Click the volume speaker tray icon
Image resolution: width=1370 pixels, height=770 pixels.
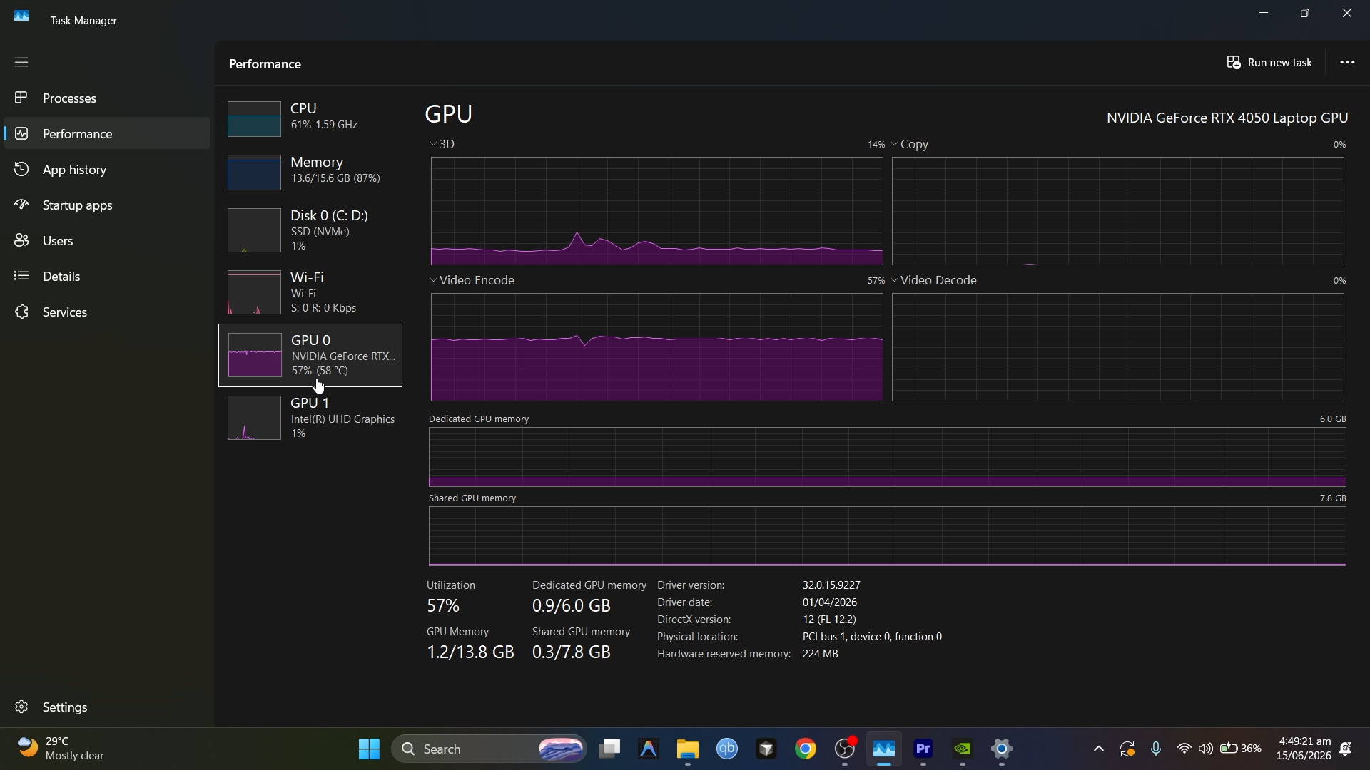tap(1206, 749)
